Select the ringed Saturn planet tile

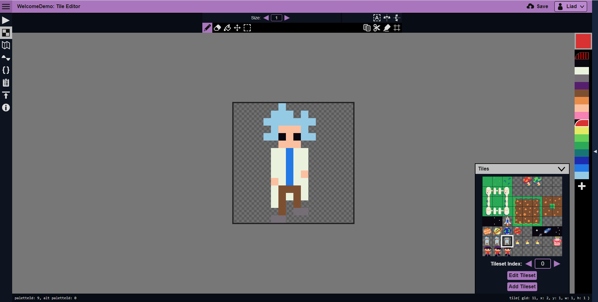pos(497,231)
